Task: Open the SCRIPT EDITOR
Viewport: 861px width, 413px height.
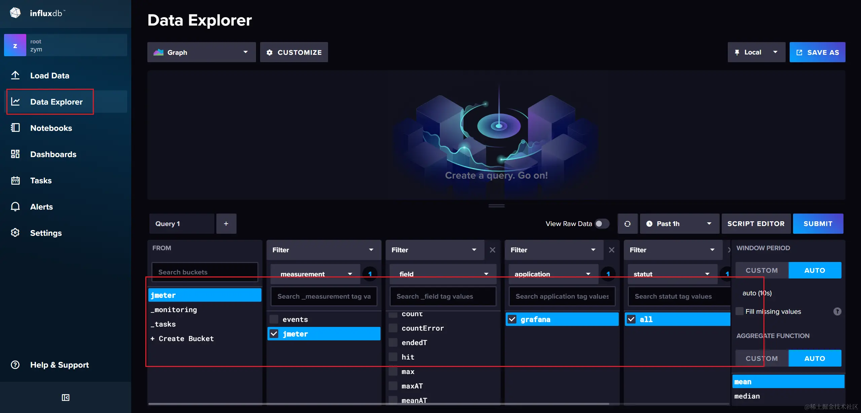Action: [756, 224]
